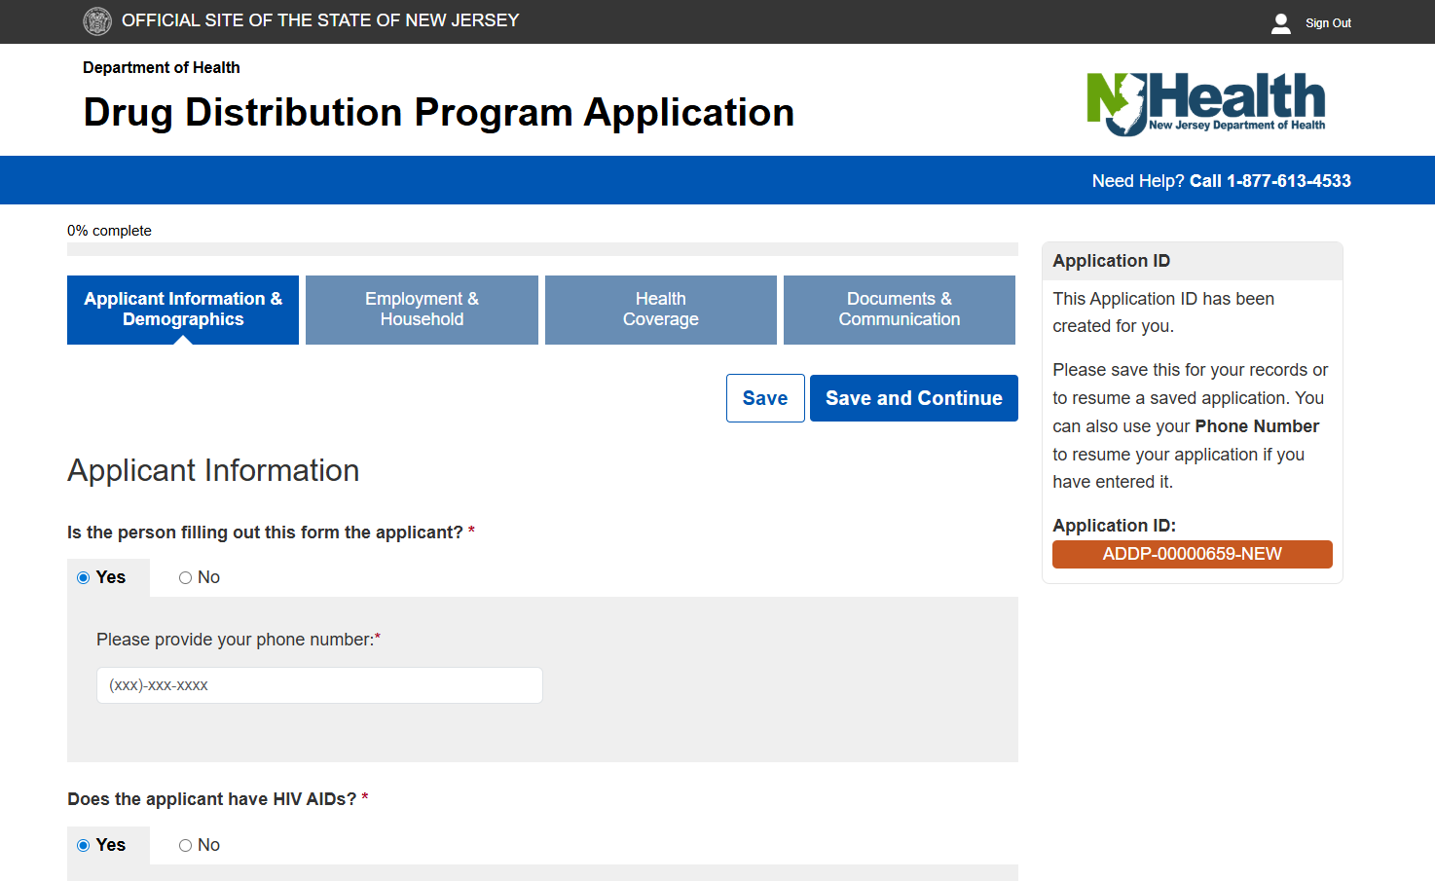Click the Save and Continue button
Viewport: 1435px width, 881px height.
click(x=913, y=398)
